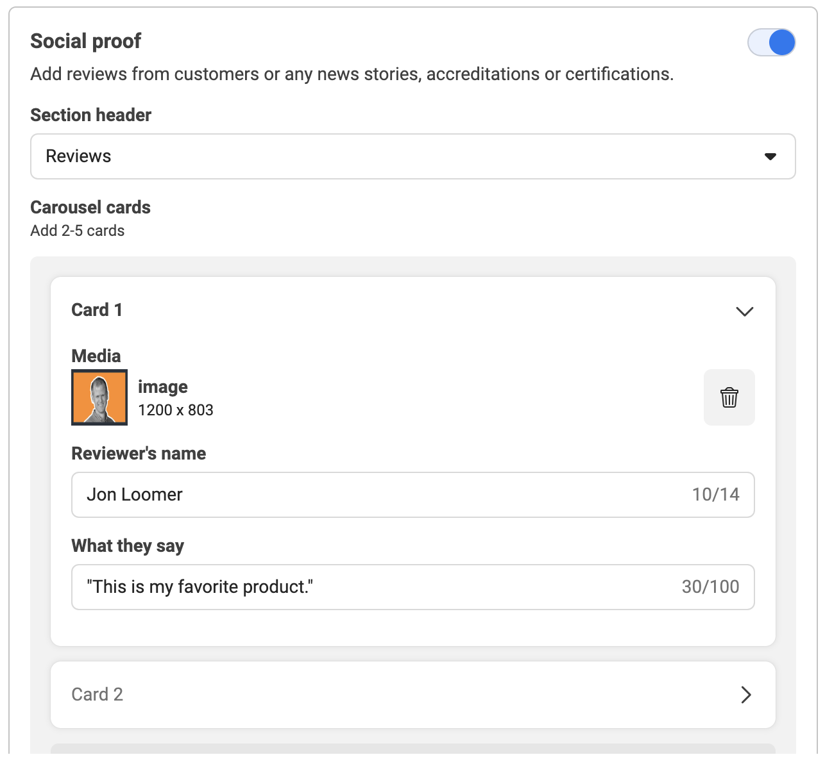Select the Jon Loomer image thumbnail
Screen dimensions: 825x764
pos(99,397)
